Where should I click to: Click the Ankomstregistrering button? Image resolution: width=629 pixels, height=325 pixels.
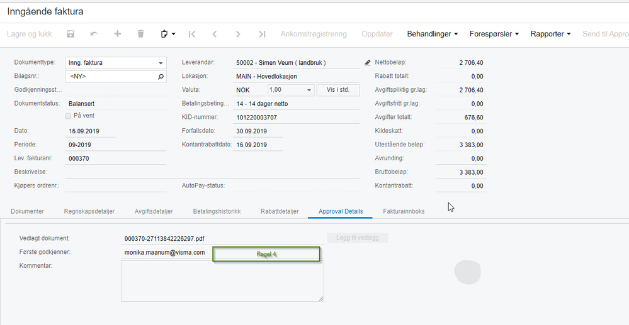point(314,34)
